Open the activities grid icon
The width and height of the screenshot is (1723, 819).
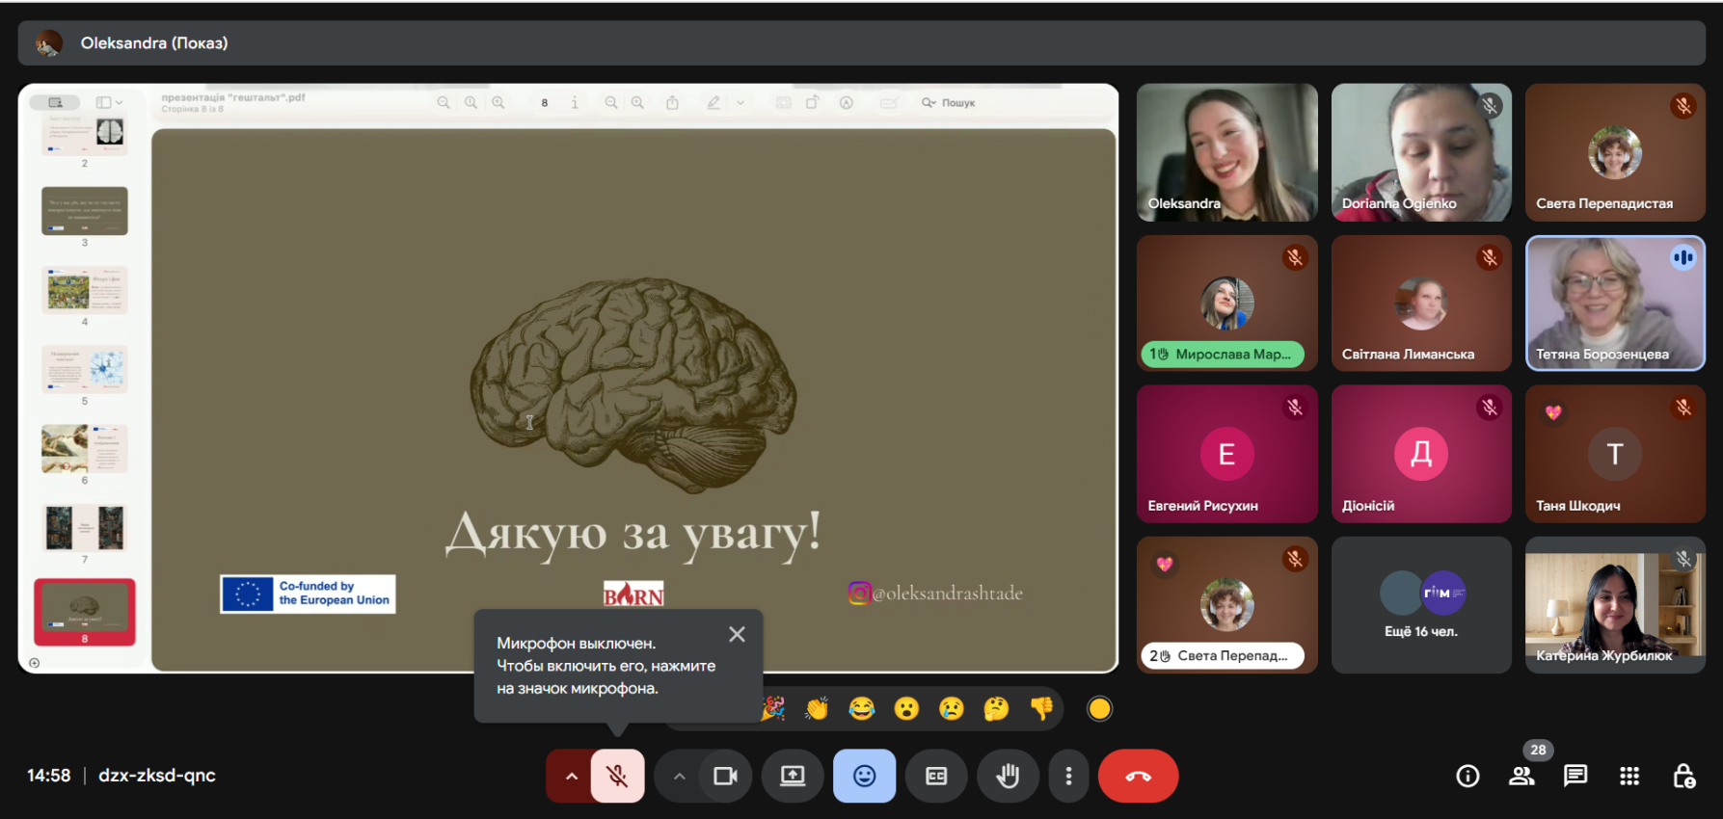pyautogui.click(x=1629, y=776)
